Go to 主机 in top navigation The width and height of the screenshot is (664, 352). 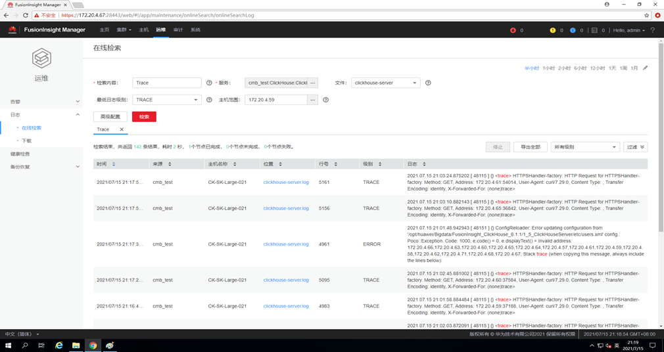coord(143,30)
